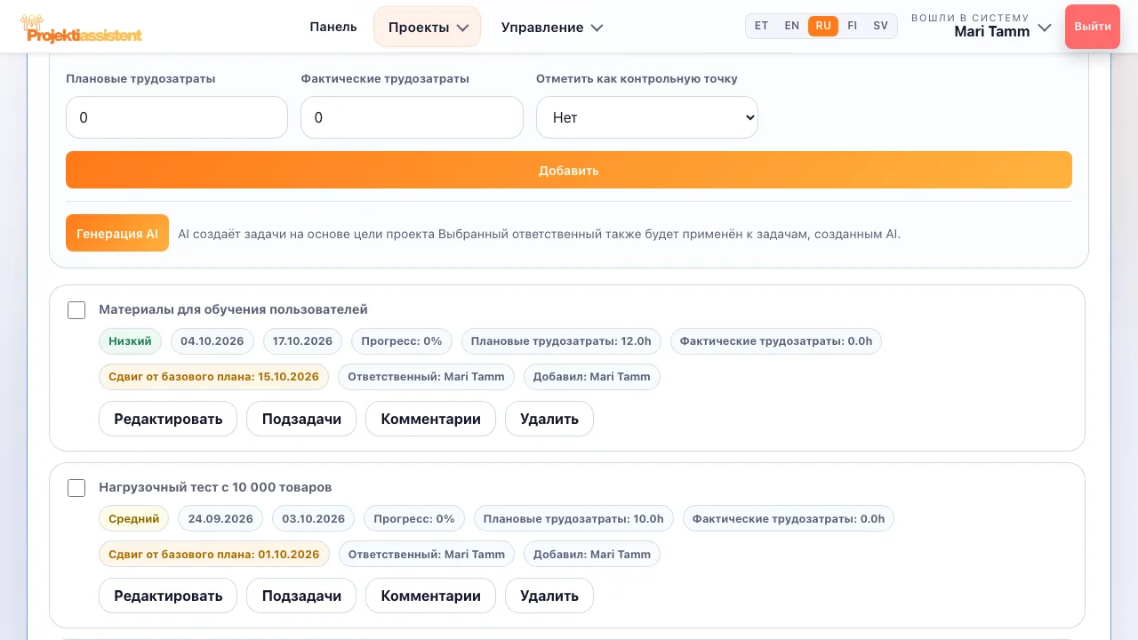The width and height of the screenshot is (1138, 640).
Task: Delete the Нагрузочный тест task
Action: pyautogui.click(x=549, y=596)
